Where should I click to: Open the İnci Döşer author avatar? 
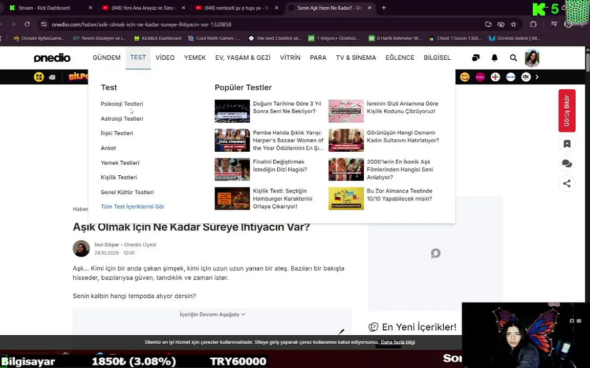tap(81, 248)
